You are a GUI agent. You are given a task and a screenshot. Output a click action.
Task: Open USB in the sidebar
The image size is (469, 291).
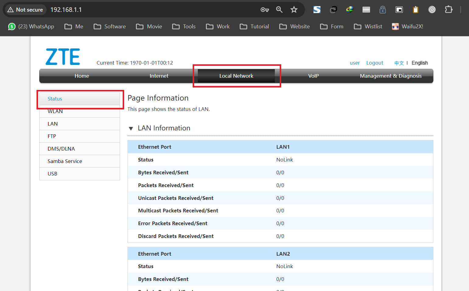click(80, 174)
